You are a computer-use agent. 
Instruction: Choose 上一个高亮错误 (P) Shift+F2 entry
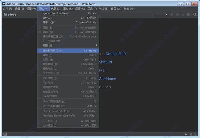68,106
